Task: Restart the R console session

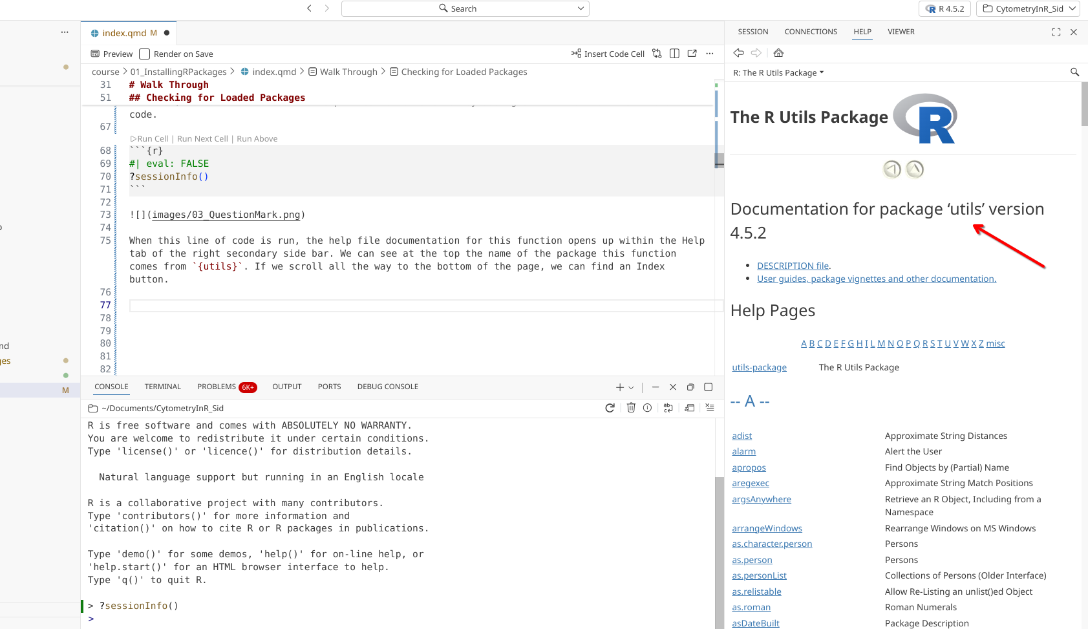Action: pyautogui.click(x=610, y=408)
